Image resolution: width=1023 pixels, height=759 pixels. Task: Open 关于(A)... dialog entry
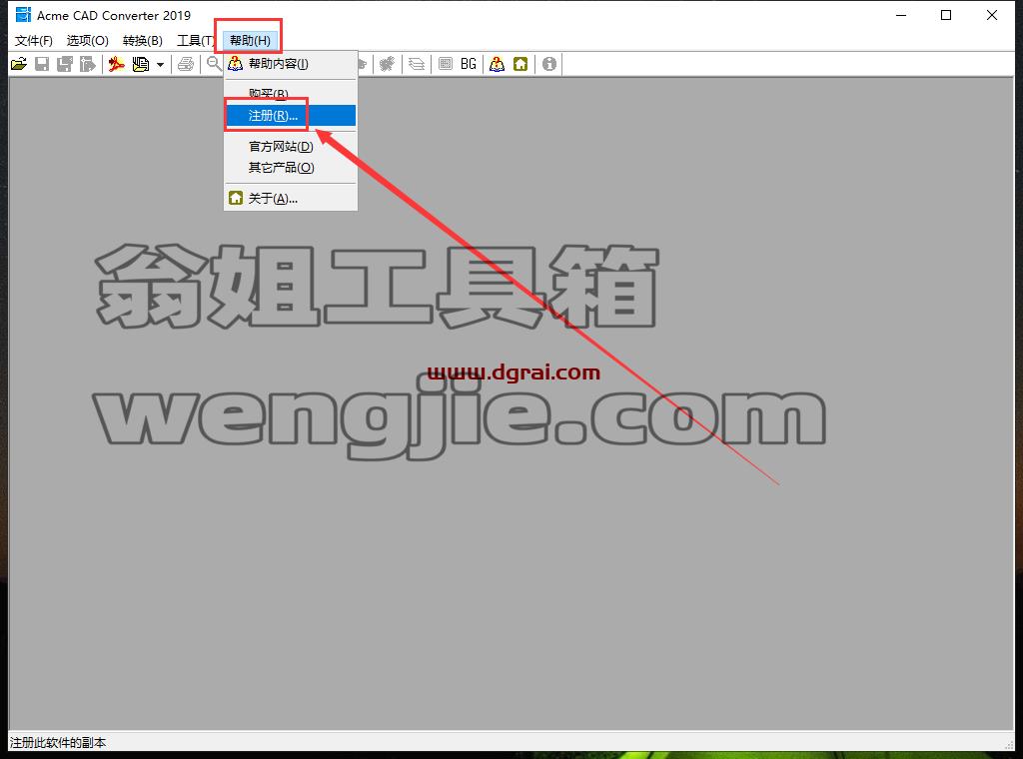pyautogui.click(x=291, y=198)
